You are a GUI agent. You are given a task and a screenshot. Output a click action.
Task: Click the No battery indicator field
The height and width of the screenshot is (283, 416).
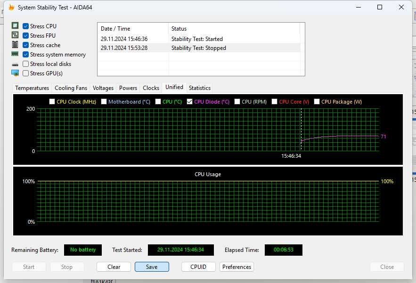coord(83,250)
